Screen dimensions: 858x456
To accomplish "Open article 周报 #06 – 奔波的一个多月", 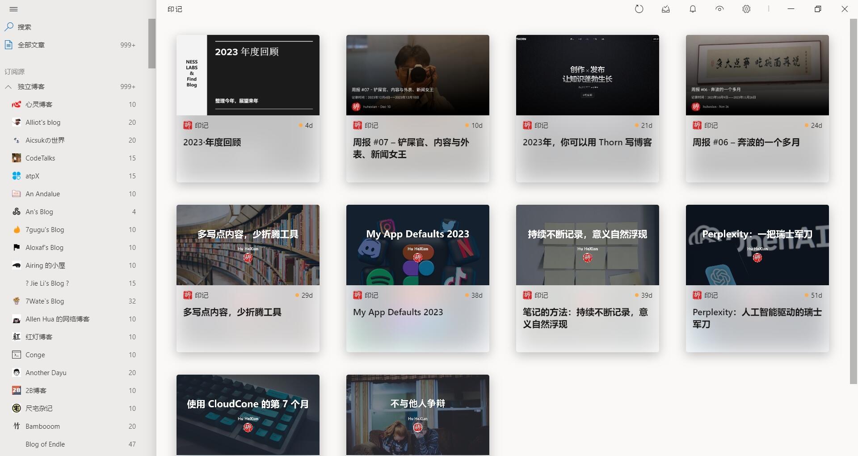I will tap(746, 142).
